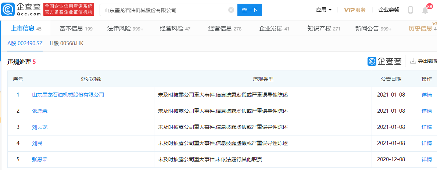
Task: Select the 2020-12-08 date cell
Action: point(391,159)
